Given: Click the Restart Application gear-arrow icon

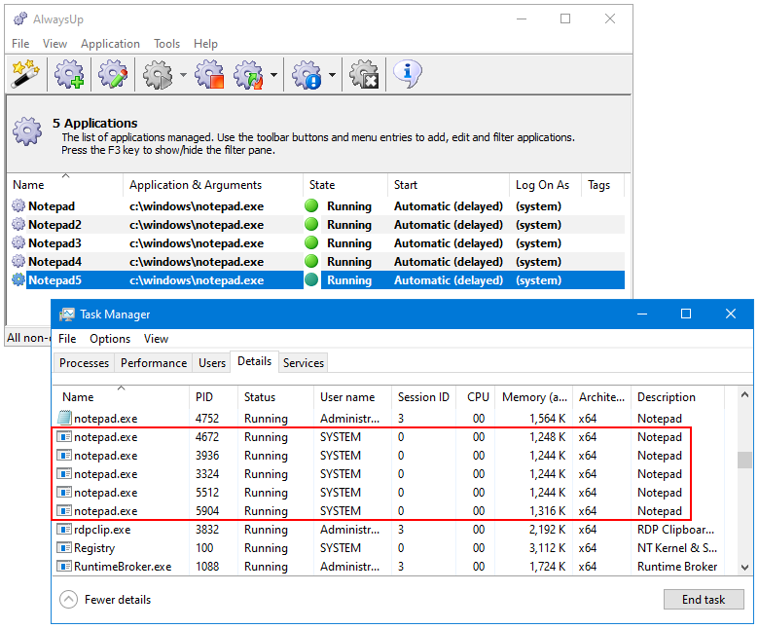Looking at the screenshot, I should (248, 74).
